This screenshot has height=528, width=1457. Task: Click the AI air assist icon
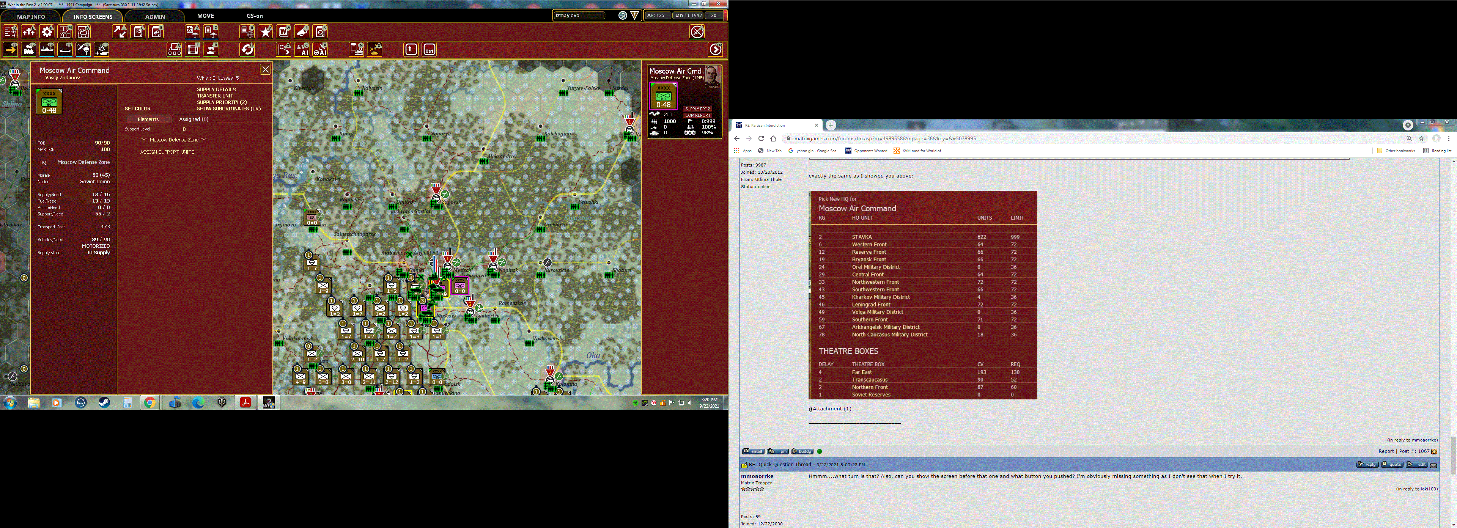(x=320, y=49)
